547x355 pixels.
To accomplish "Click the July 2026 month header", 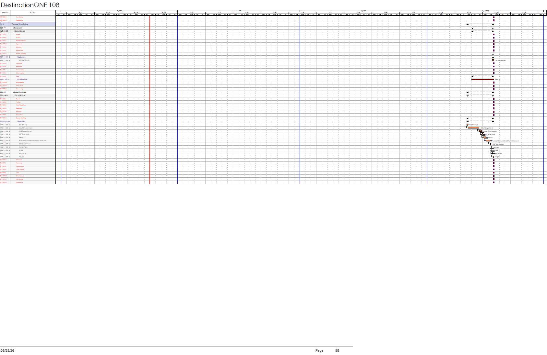I will [363, 11].
